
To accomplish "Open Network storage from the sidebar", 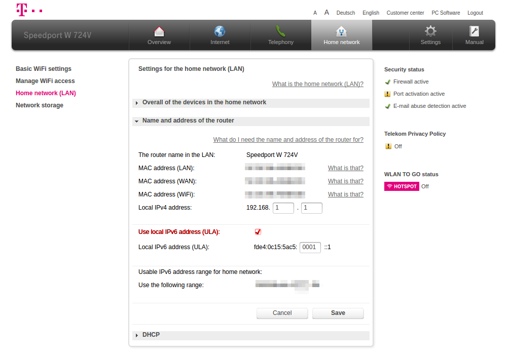I will 40,105.
